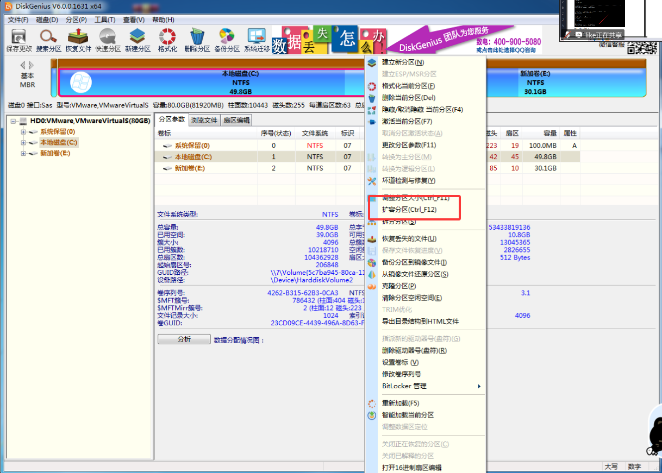Expand the 系统保留(0) tree node
Screen dimensions: 662x473
[23, 132]
